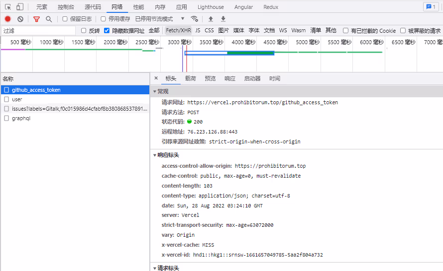Switch to the 应用 tab
Viewport: 443px width, 271px height.
tap(181, 7)
